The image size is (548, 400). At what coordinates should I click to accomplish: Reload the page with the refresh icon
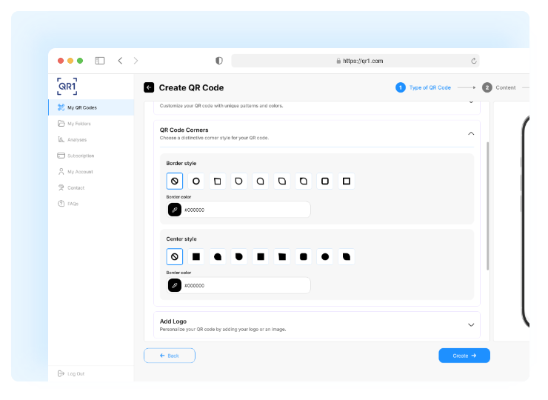click(x=473, y=61)
